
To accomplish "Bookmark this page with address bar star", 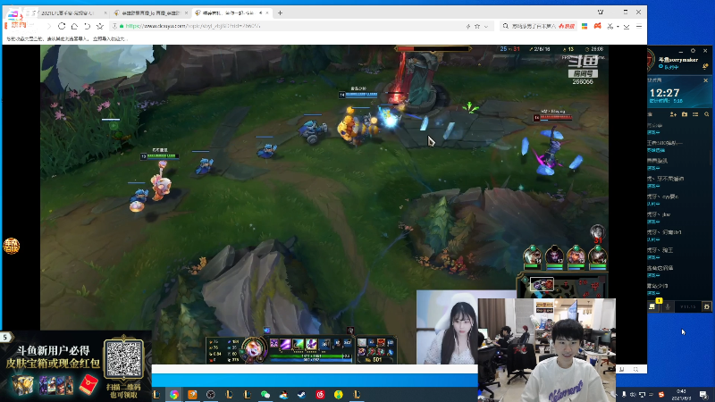I will (x=477, y=27).
